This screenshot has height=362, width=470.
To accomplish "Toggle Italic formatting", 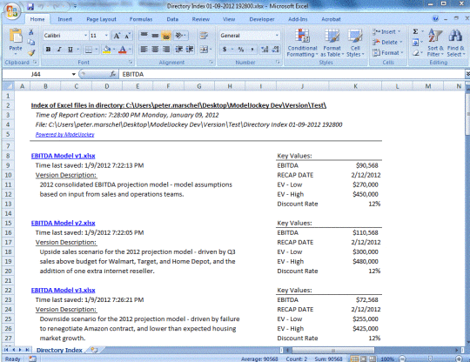I will [x=59, y=50].
